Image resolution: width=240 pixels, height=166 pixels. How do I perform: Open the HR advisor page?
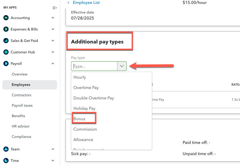point(20,126)
